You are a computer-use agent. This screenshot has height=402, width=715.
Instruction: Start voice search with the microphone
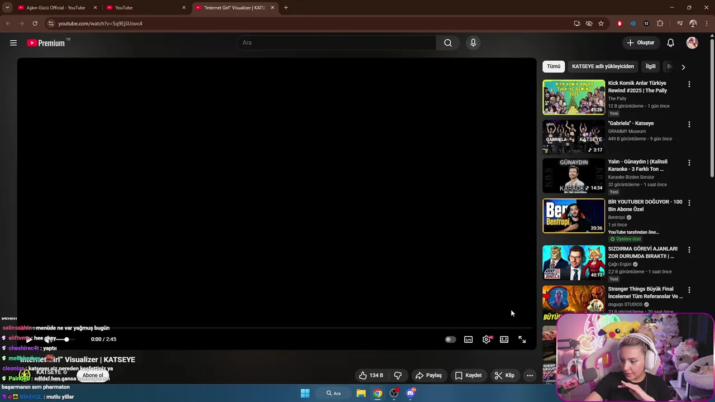[x=473, y=43]
